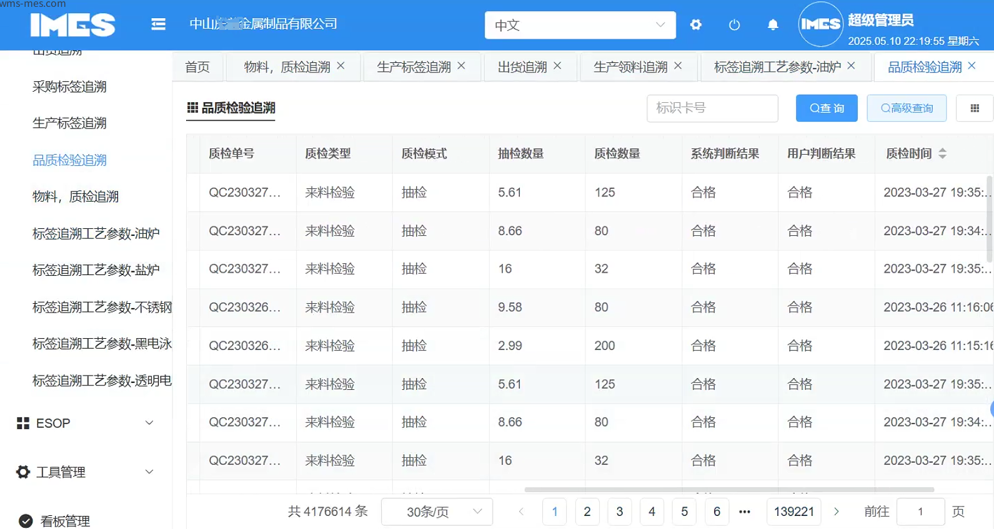Close the 标签追溯工艺参数-油炉 tab

coord(851,66)
